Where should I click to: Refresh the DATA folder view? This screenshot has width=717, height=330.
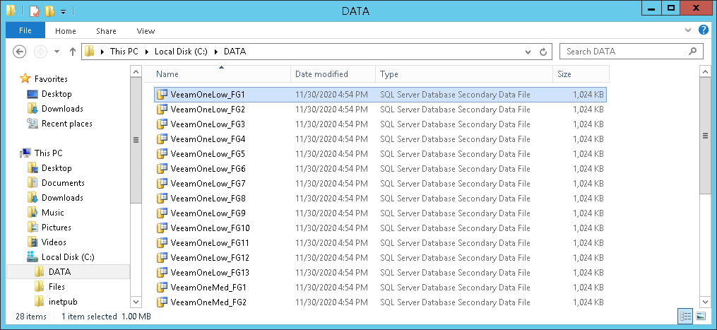click(543, 52)
